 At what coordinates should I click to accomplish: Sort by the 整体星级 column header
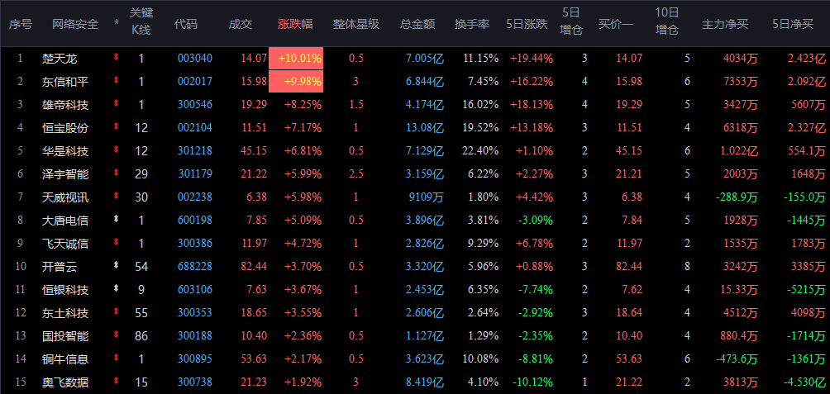356,24
